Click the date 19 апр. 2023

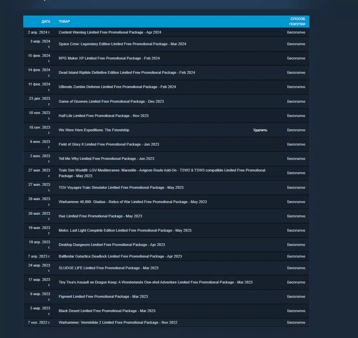(40, 245)
